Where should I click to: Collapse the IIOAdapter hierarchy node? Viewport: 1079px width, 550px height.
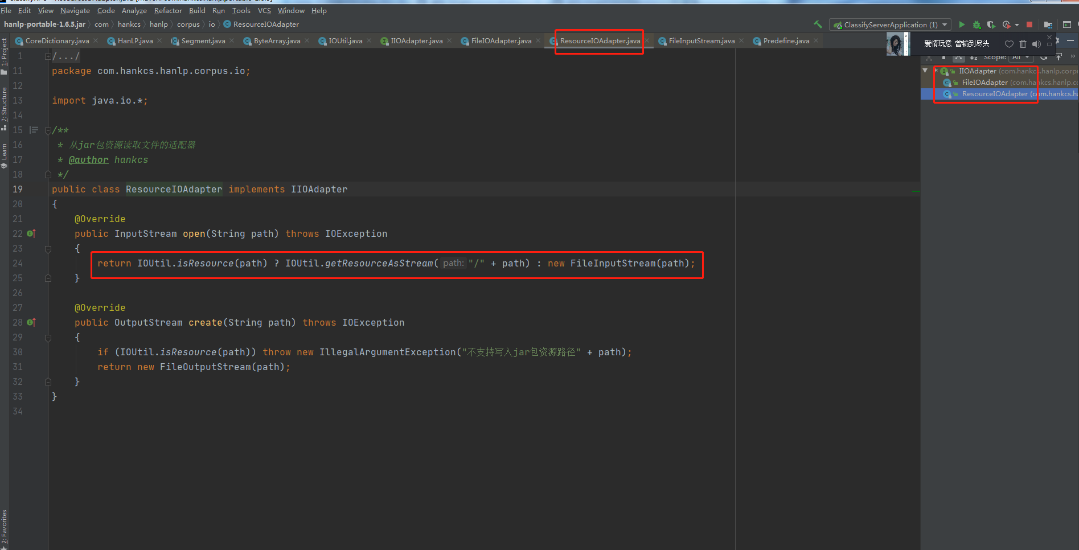(925, 71)
